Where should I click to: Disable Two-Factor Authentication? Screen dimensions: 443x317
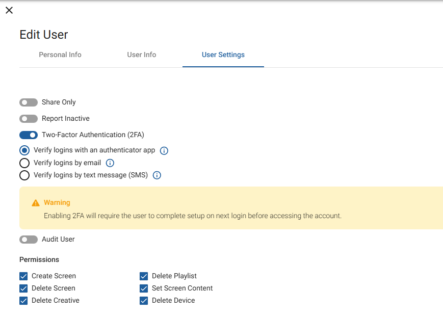pos(29,135)
